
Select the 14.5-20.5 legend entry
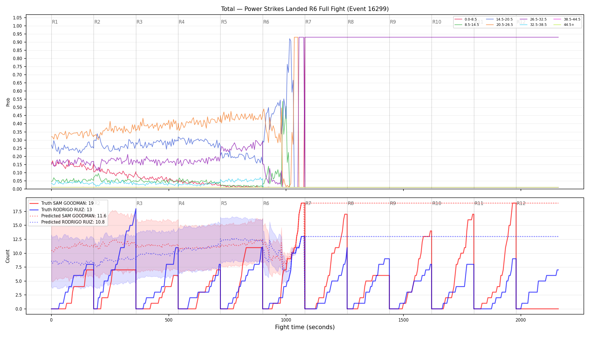coord(499,19)
